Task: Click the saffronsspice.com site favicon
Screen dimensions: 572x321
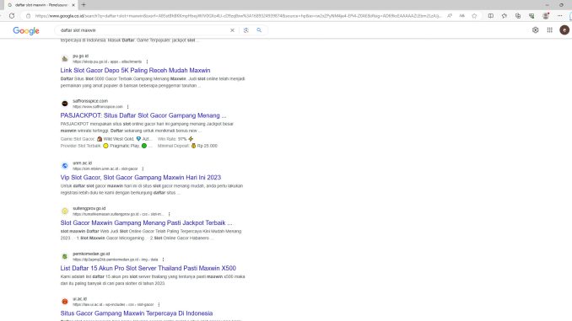Action: pyautogui.click(x=65, y=104)
